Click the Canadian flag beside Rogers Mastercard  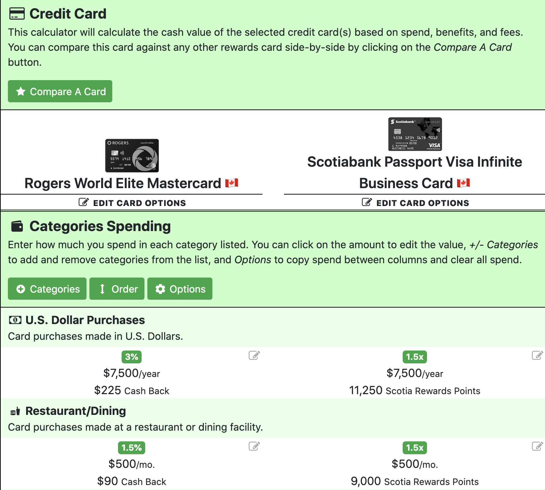coord(232,183)
